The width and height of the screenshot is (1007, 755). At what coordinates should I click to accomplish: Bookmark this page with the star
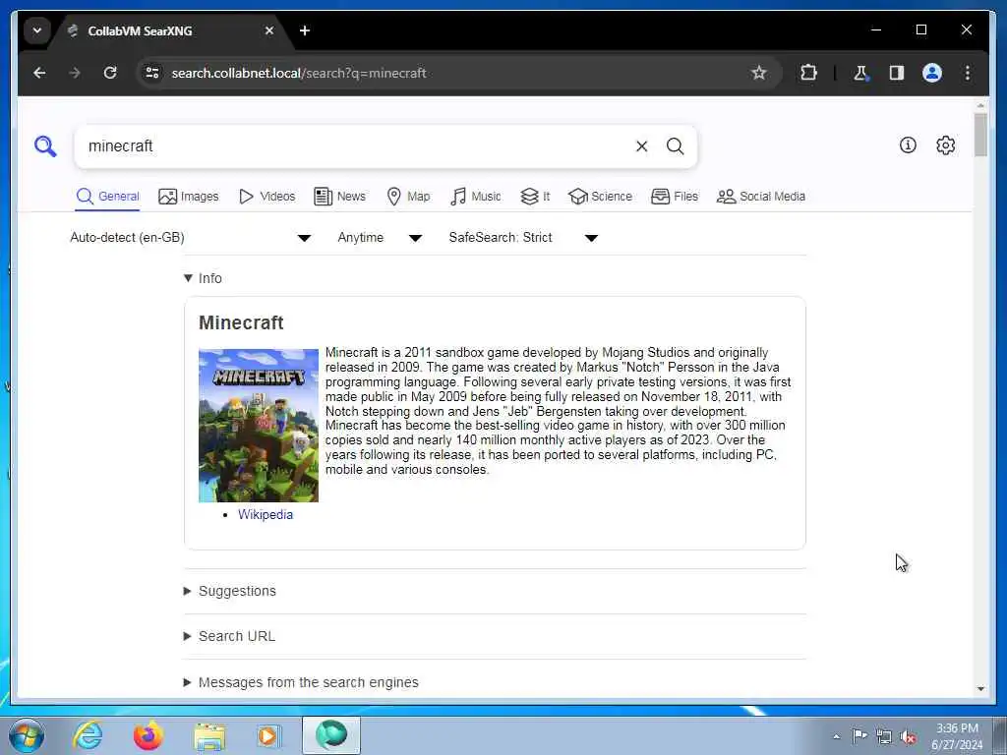pos(759,73)
